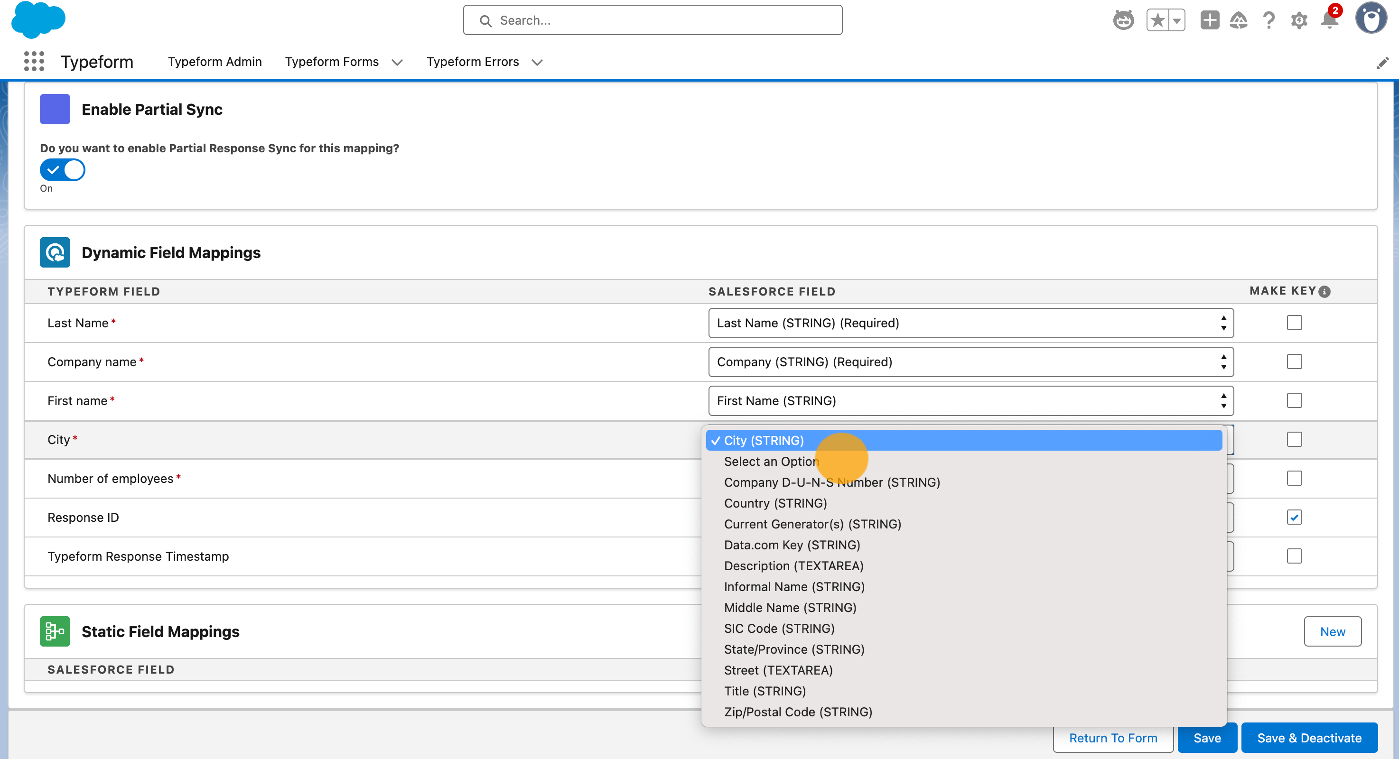This screenshot has height=759, width=1399.
Task: Click the Static Field Mappings green icon
Action: [x=55, y=631]
